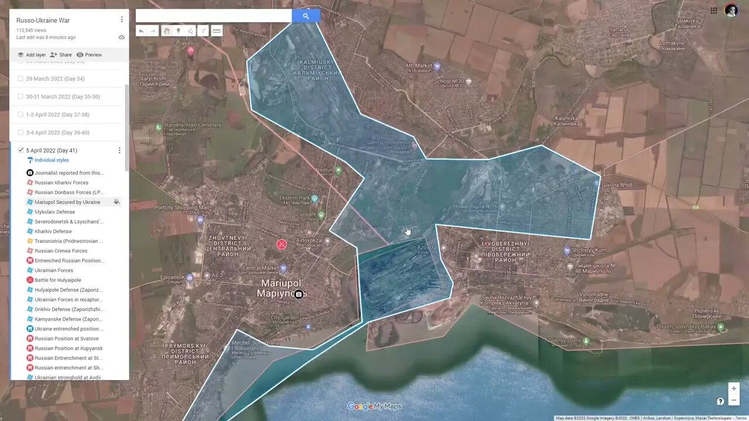749x421 pixels.
Task: Click Atb-Market shopping pin
Action: [437, 67]
